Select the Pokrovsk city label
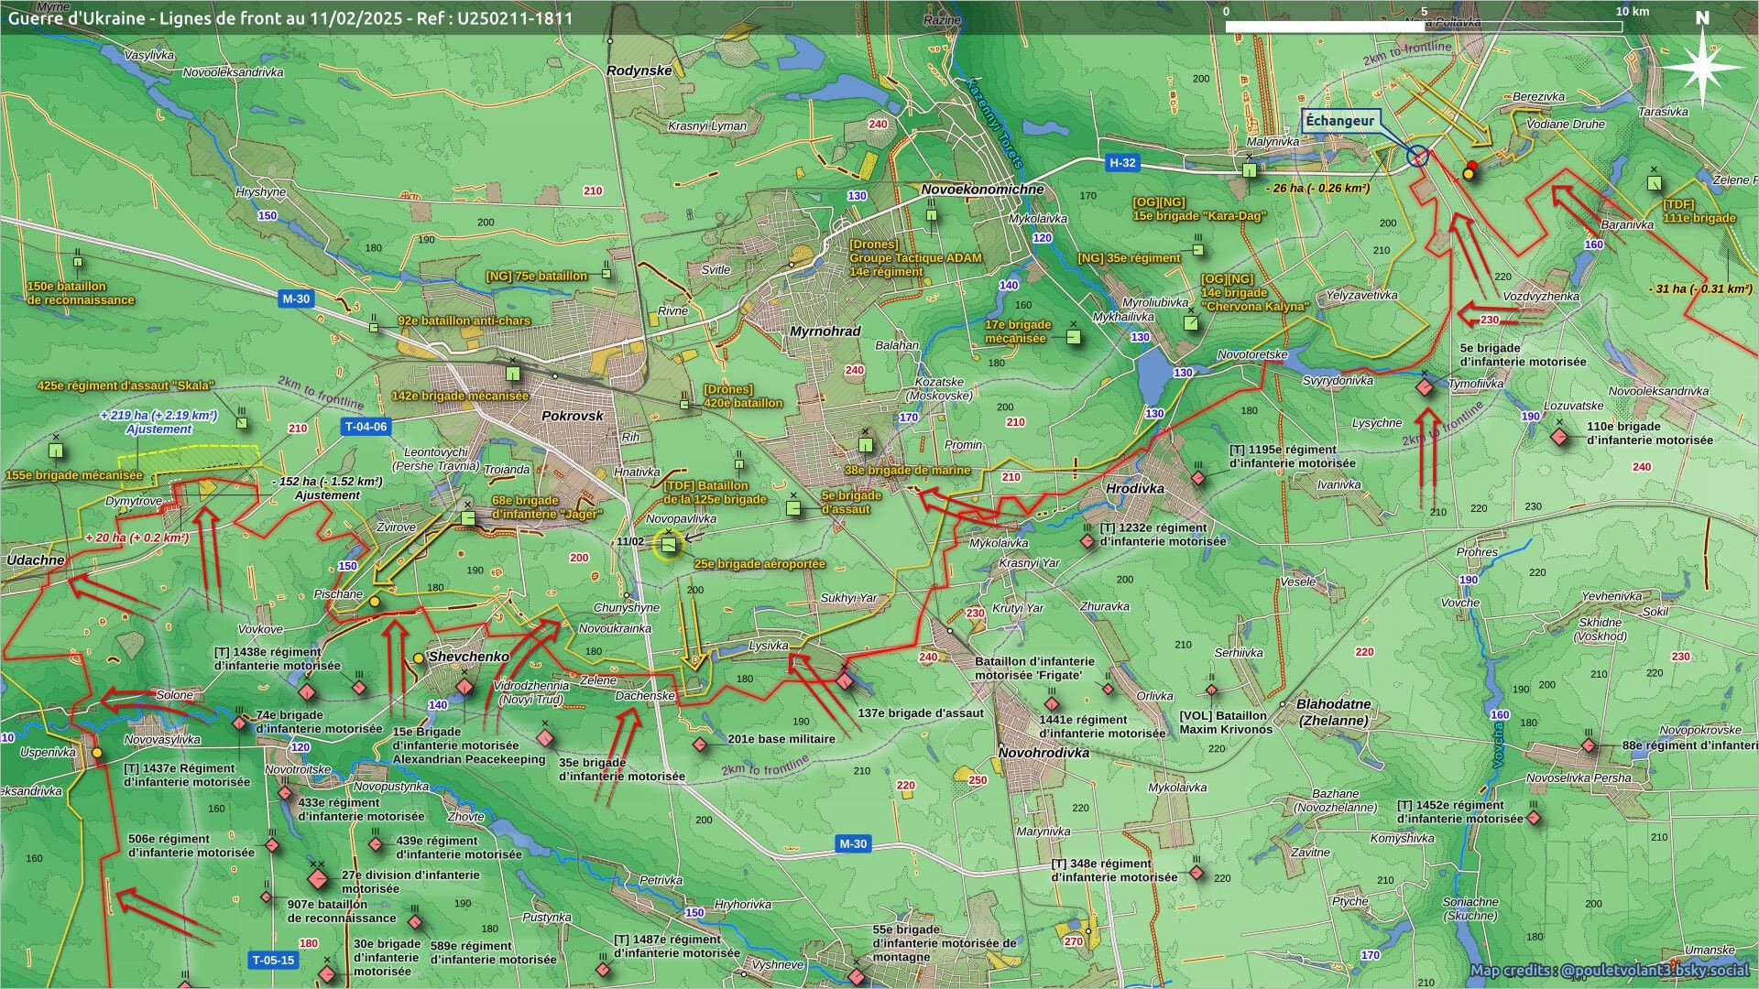The image size is (1759, 989). (x=573, y=415)
